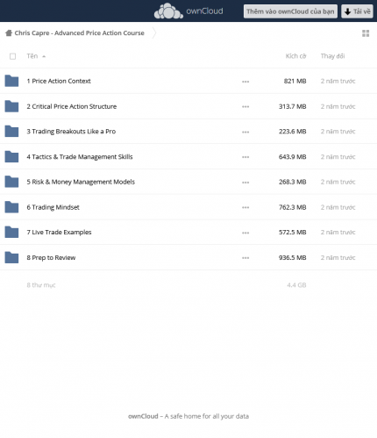Open more options for 2 Critical Price Action Structure

pyautogui.click(x=245, y=107)
